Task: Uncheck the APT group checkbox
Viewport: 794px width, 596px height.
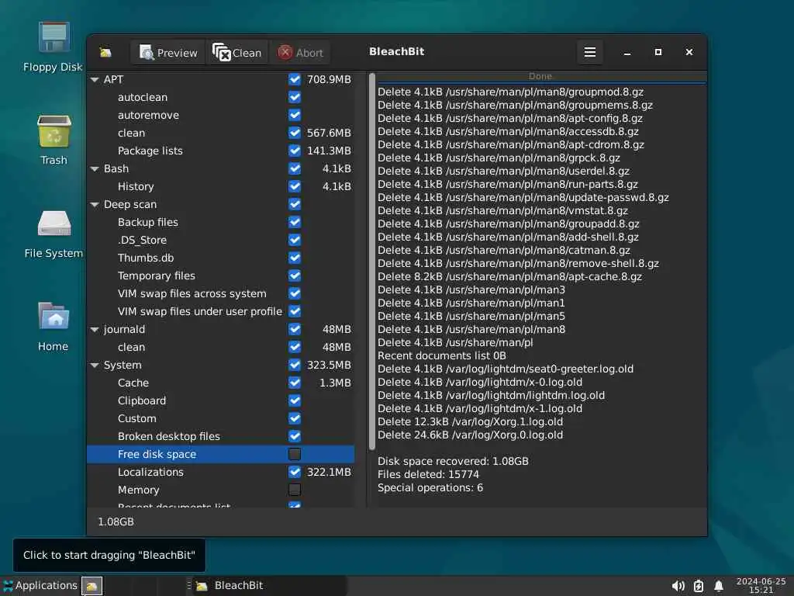Action: pos(295,80)
